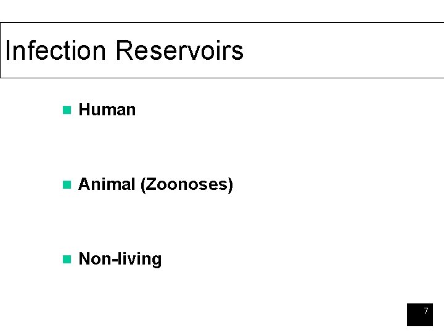
Task: Click the word living after the hyphen
Action: pos(139,259)
